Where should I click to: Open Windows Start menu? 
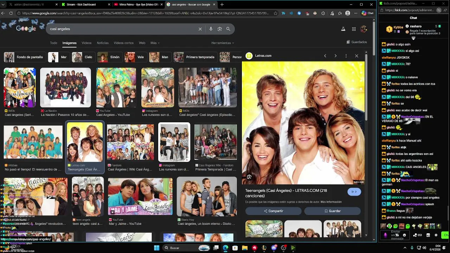(x=156, y=248)
